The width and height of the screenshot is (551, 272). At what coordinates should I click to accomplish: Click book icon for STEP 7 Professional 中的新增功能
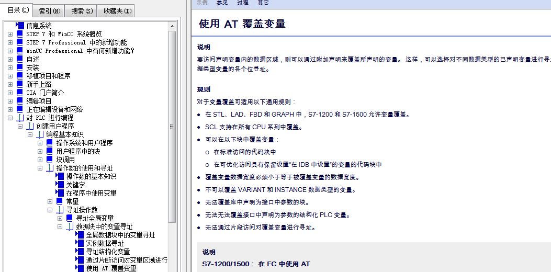click(x=20, y=42)
